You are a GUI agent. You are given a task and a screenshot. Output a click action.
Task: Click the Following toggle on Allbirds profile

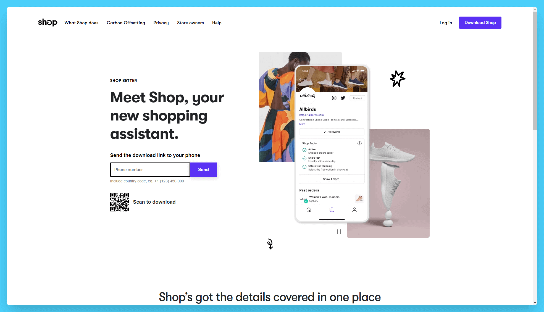[x=331, y=132]
